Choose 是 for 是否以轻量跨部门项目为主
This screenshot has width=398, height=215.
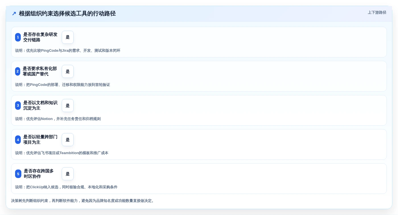[68, 140]
